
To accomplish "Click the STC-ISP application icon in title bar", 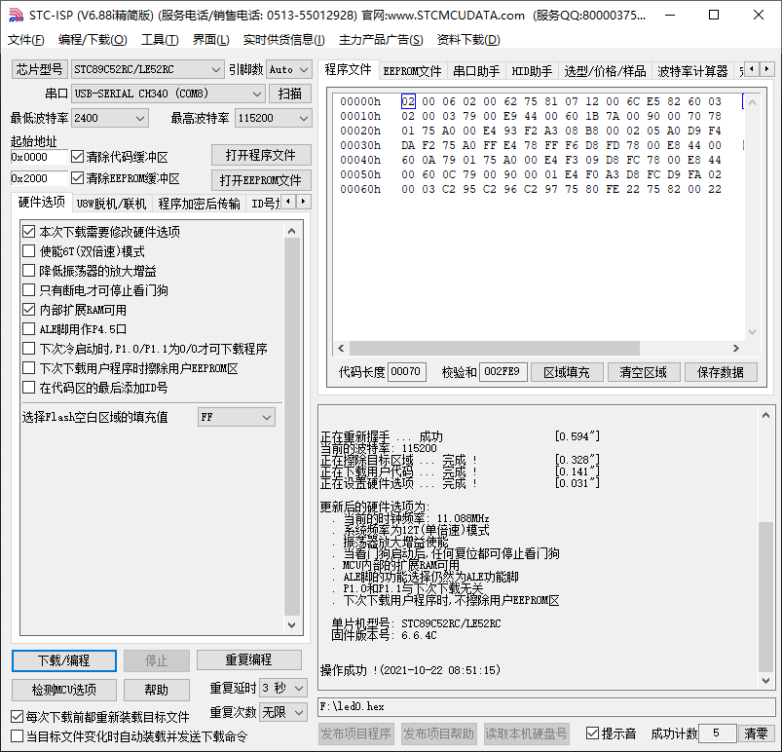I will point(16,16).
